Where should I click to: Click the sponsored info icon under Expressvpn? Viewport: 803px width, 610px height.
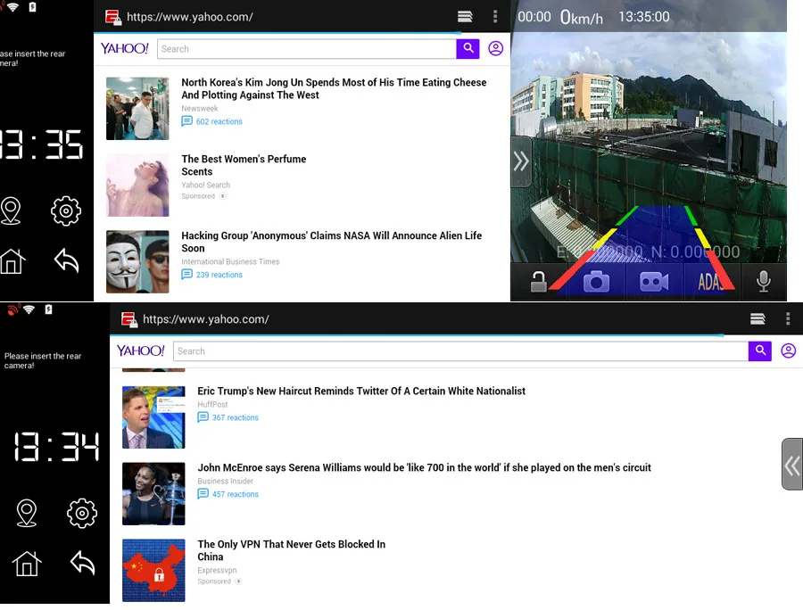238,581
